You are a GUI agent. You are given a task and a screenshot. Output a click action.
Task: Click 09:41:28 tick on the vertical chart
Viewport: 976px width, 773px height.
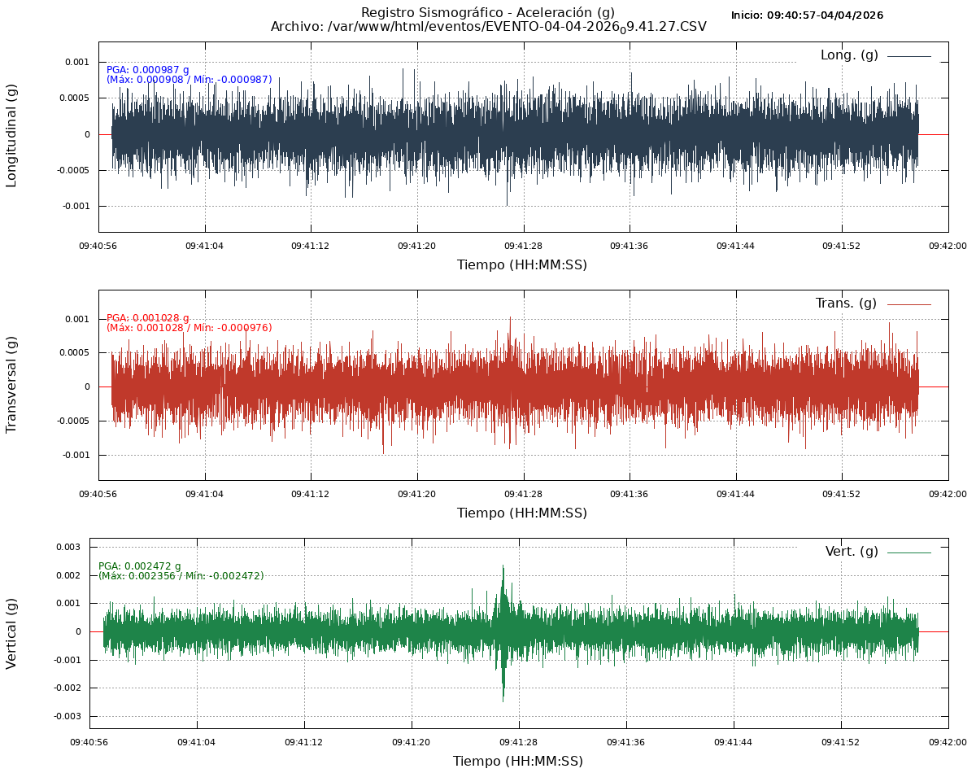click(x=518, y=742)
